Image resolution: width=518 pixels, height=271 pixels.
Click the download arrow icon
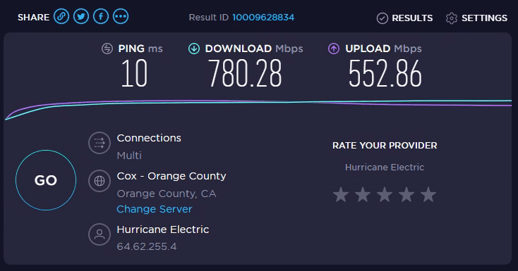tap(194, 49)
